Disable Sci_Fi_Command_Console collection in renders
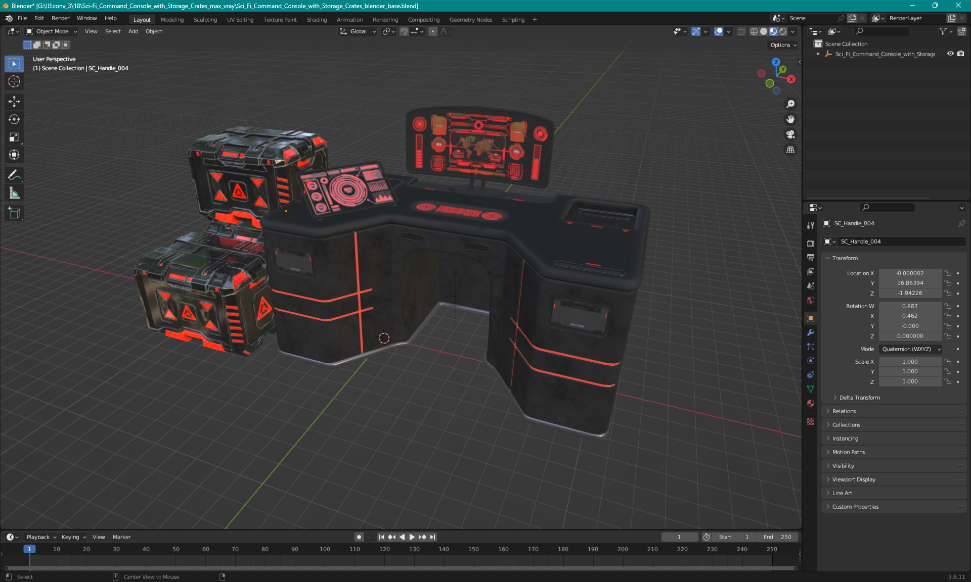Screen dimensions: 971x582 (960, 54)
